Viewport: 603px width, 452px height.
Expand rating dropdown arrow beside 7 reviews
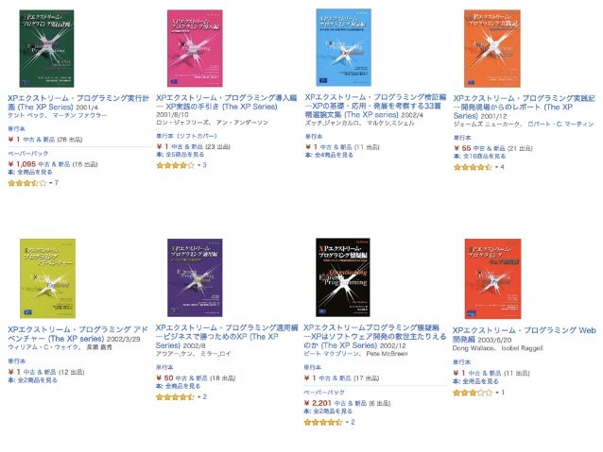[51, 183]
